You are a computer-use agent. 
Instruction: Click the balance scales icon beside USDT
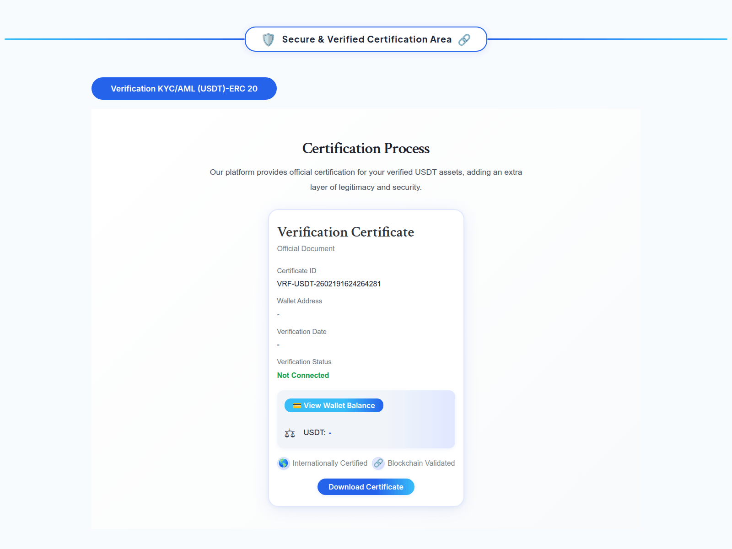tap(290, 433)
